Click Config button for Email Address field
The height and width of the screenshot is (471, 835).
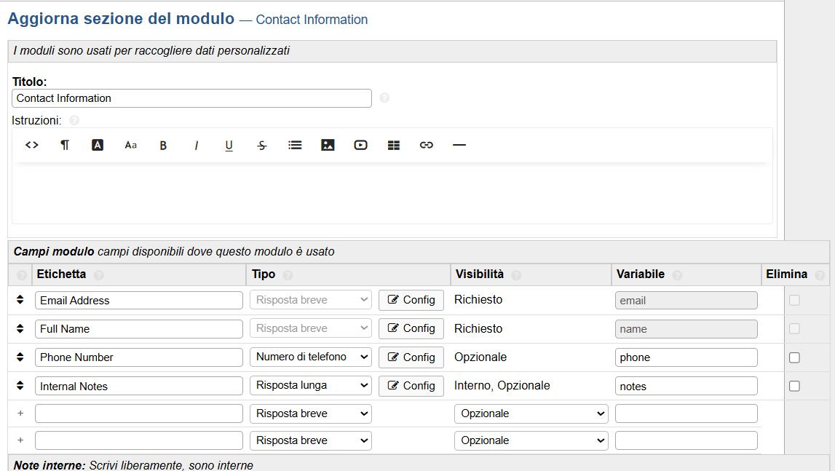(x=411, y=300)
